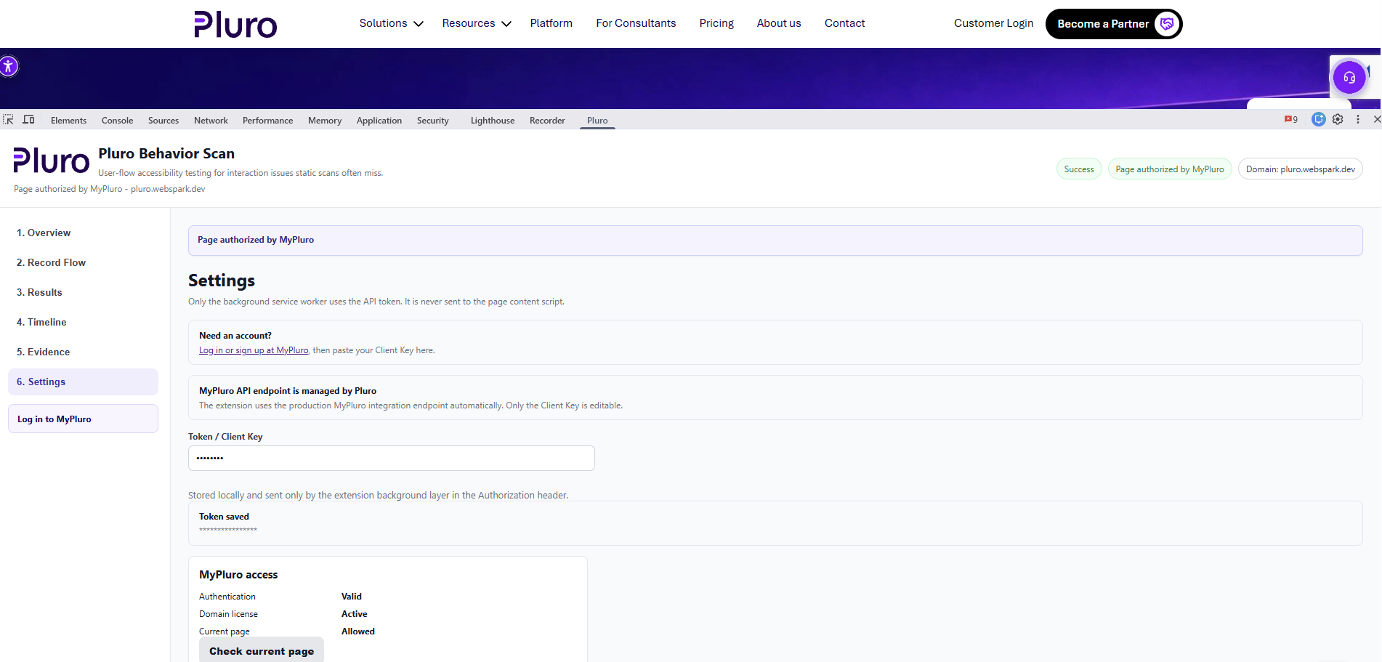Click the Log in to MyPluro button

[x=83, y=419]
